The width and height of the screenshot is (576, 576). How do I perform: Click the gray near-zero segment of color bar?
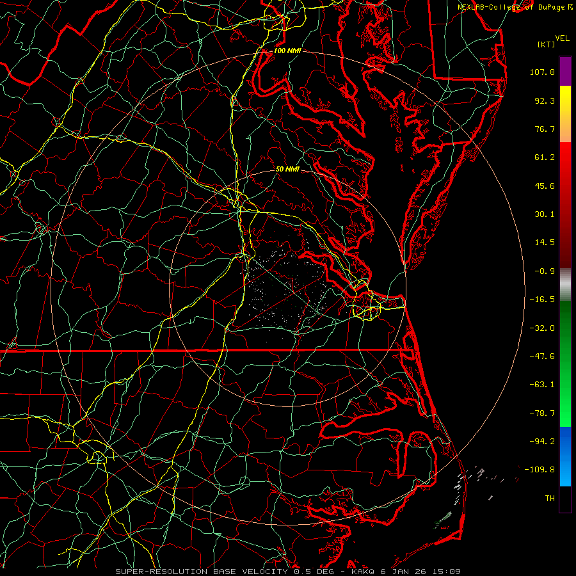point(565,285)
